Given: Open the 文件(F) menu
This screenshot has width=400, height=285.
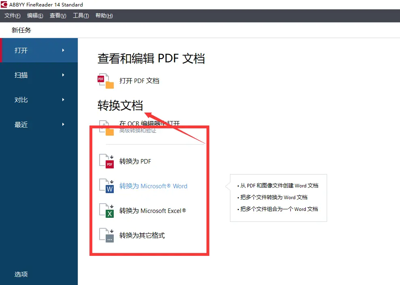Looking at the screenshot, I should tap(13, 16).
